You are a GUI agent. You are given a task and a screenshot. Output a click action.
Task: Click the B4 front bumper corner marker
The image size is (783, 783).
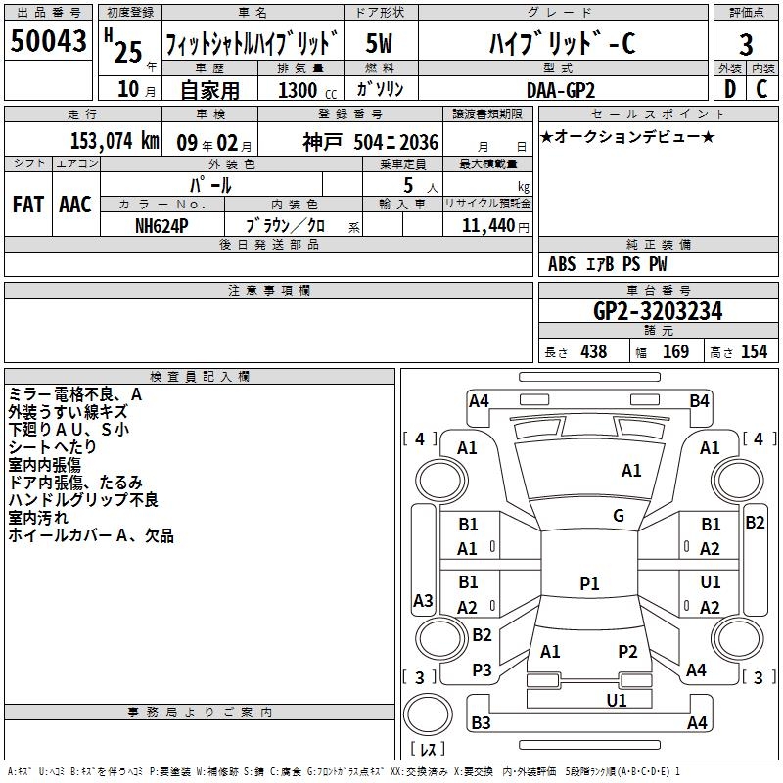click(x=699, y=400)
